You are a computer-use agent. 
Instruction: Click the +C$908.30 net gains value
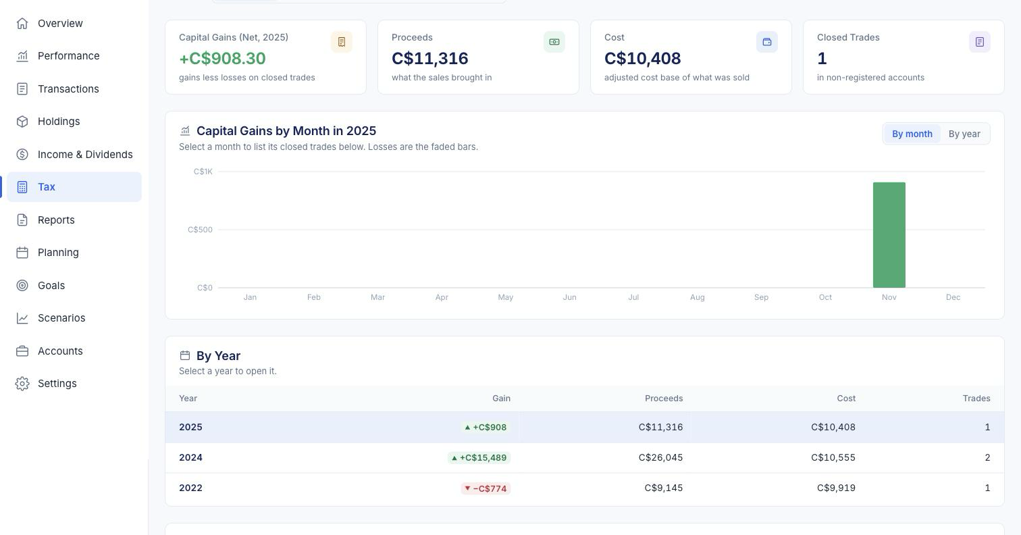point(222,59)
